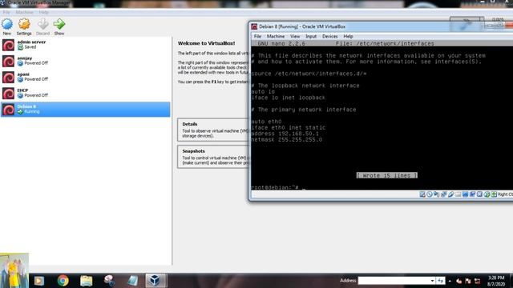Click the 'source /etc/network/interfaces.d/*' line
The width and height of the screenshot is (513, 288).
pos(309,74)
